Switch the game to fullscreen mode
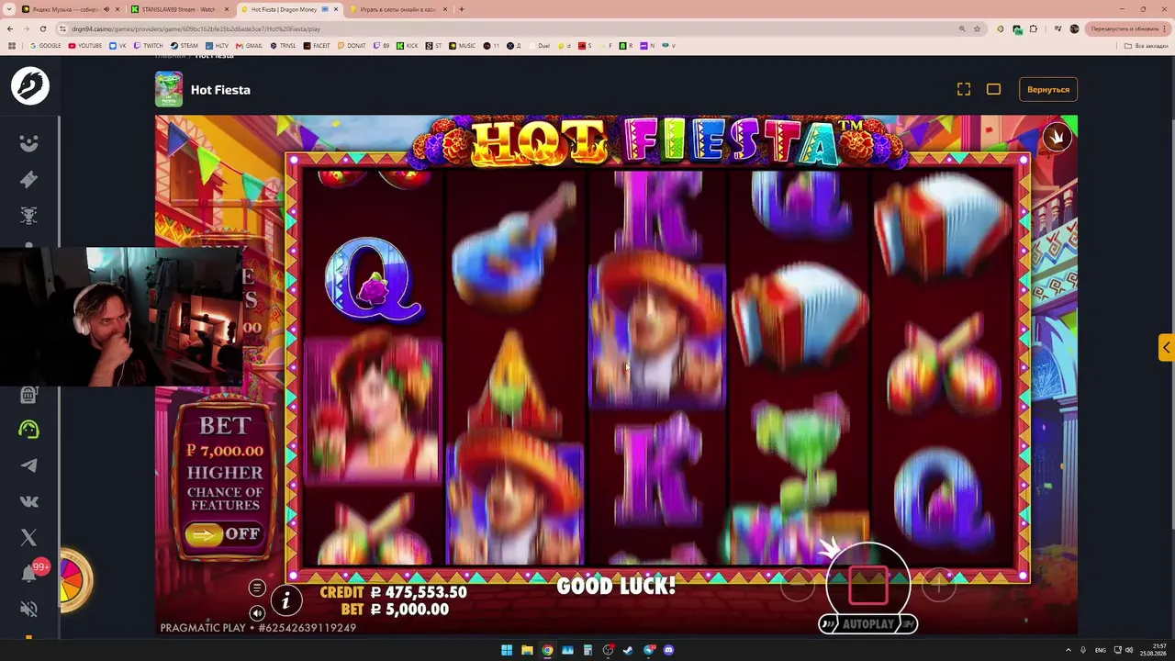The width and height of the screenshot is (1175, 661). point(964,89)
